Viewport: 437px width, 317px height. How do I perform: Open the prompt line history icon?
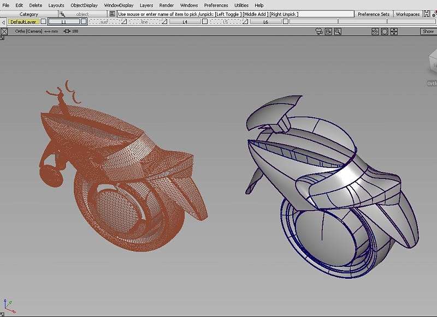click(112, 14)
